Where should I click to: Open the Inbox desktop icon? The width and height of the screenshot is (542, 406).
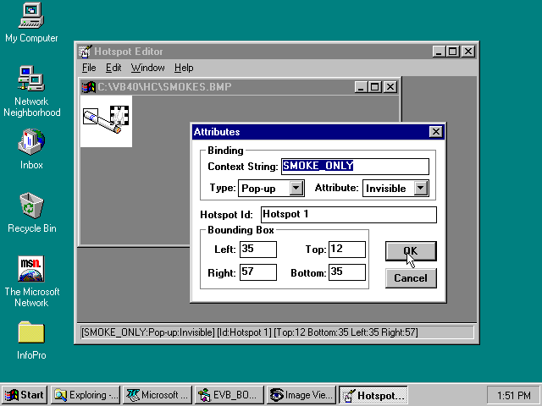(31, 142)
